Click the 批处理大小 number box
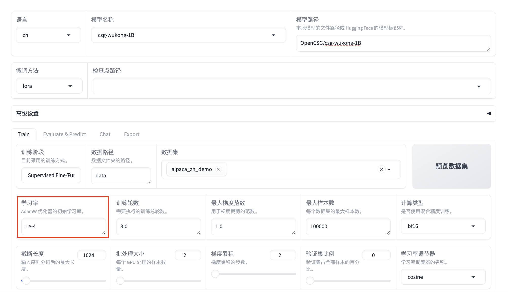The height and width of the screenshot is (292, 508). 187,255
